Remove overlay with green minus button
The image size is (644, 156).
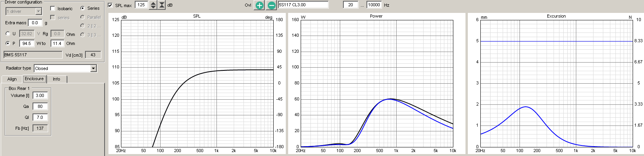271,5
